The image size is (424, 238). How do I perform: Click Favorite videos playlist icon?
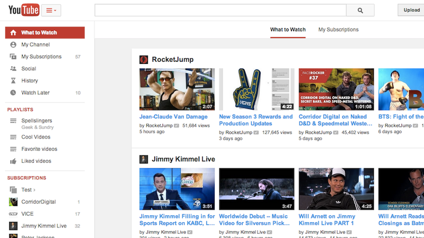13,149
